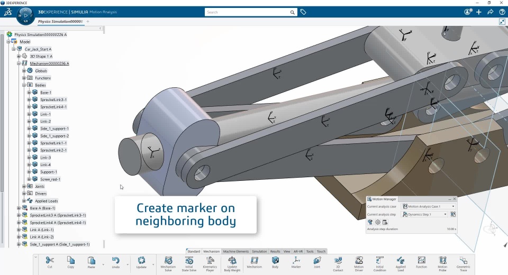Screen dimensions: 508x275
Task: Open the dropdown arrow next to Update
Action: click(153, 264)
